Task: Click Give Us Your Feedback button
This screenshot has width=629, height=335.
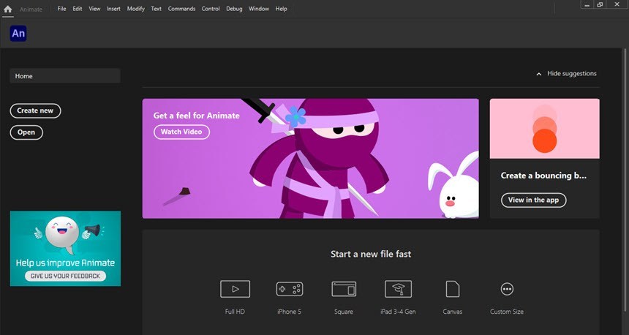Action: (x=65, y=276)
